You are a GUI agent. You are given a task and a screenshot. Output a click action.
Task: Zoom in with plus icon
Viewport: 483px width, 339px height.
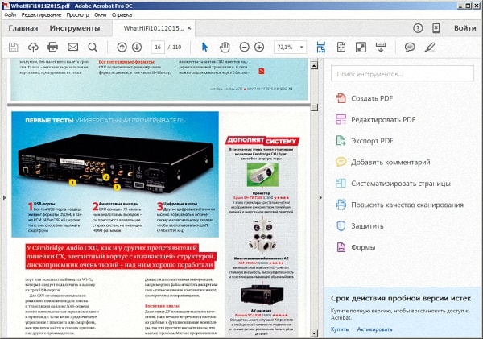click(x=259, y=48)
